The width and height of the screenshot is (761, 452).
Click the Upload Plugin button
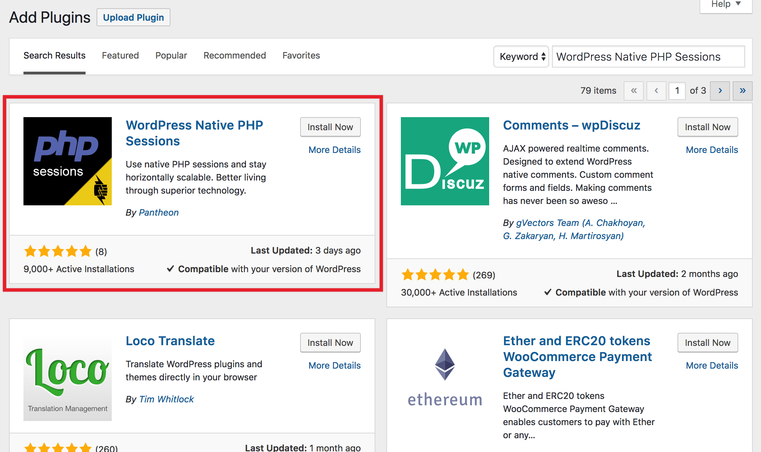(x=133, y=17)
